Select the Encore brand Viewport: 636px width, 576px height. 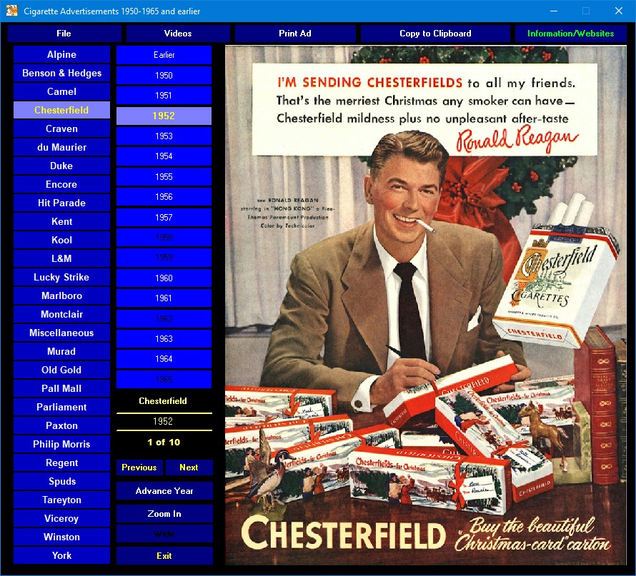61,184
